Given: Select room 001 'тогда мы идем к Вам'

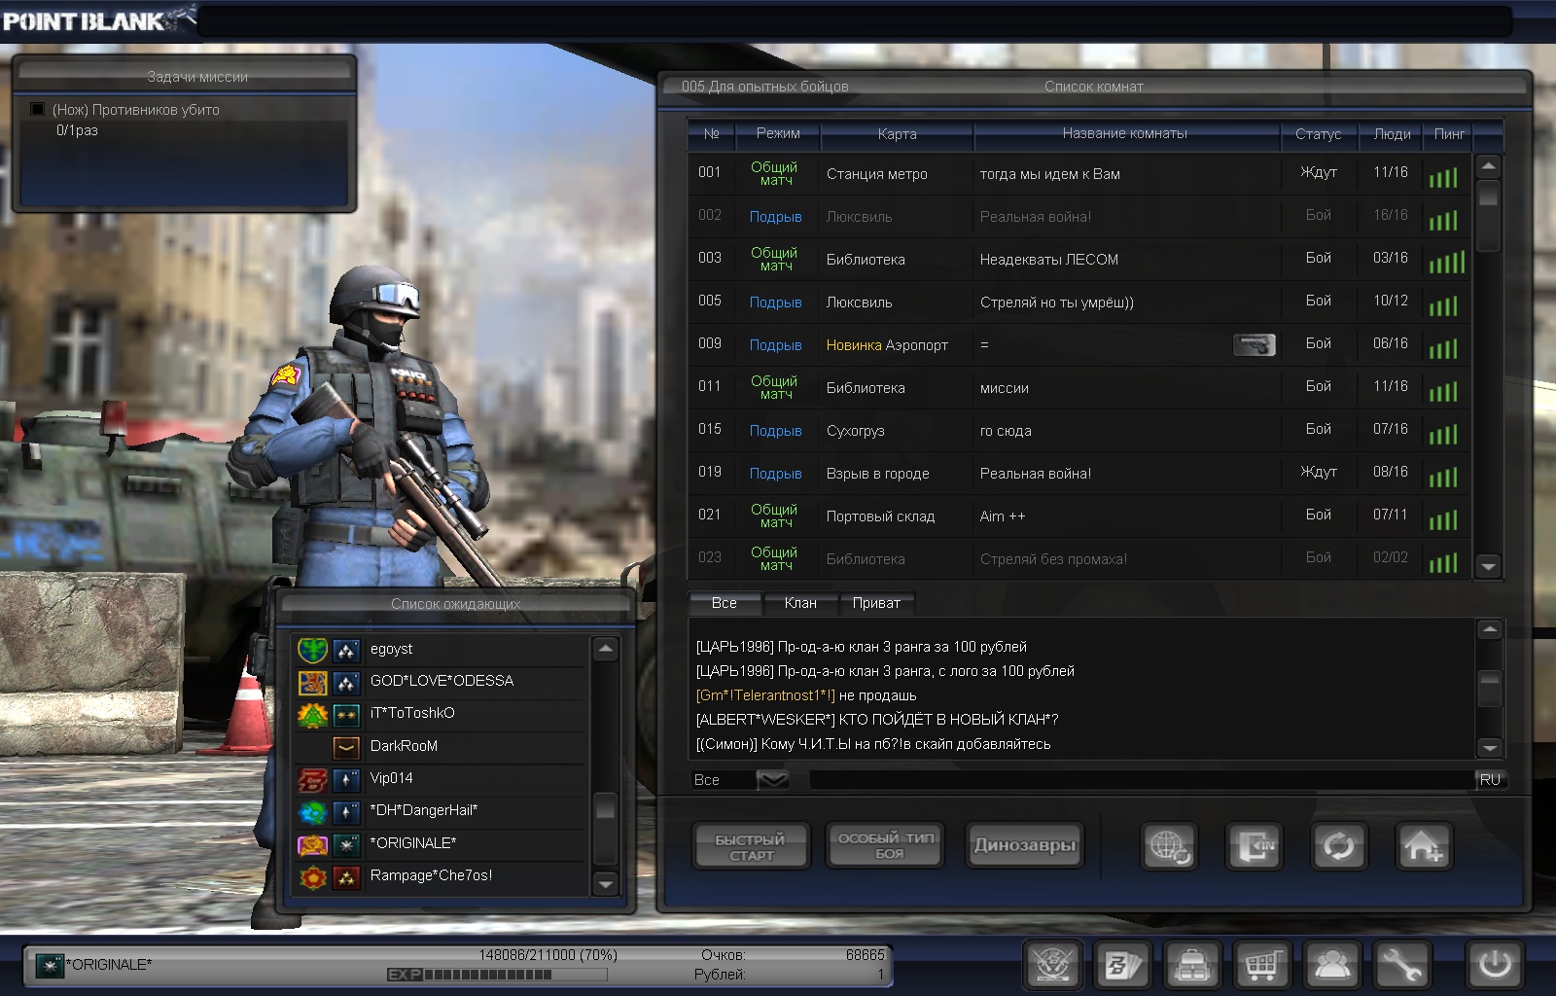Looking at the screenshot, I should click(1079, 173).
